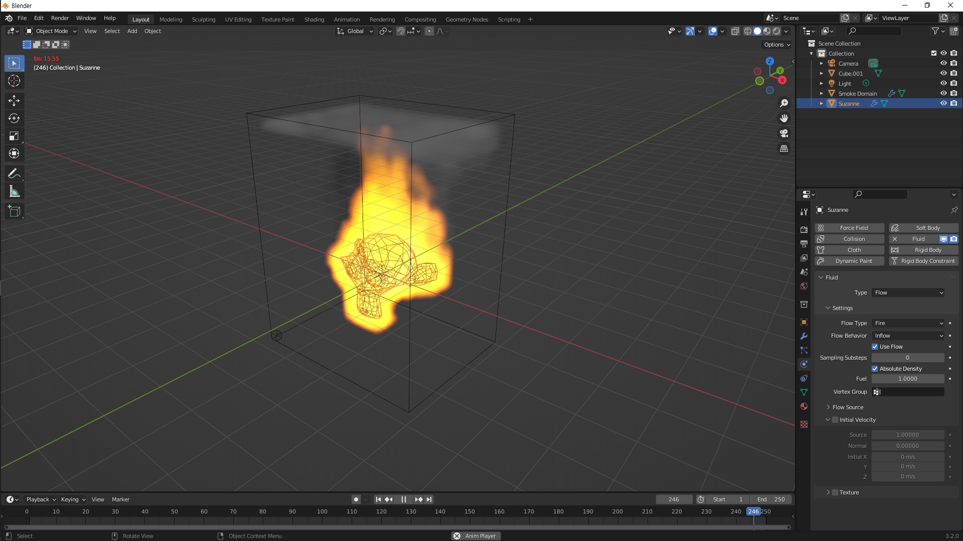Select the Measure tool
Image resolution: width=963 pixels, height=541 pixels.
click(14, 191)
